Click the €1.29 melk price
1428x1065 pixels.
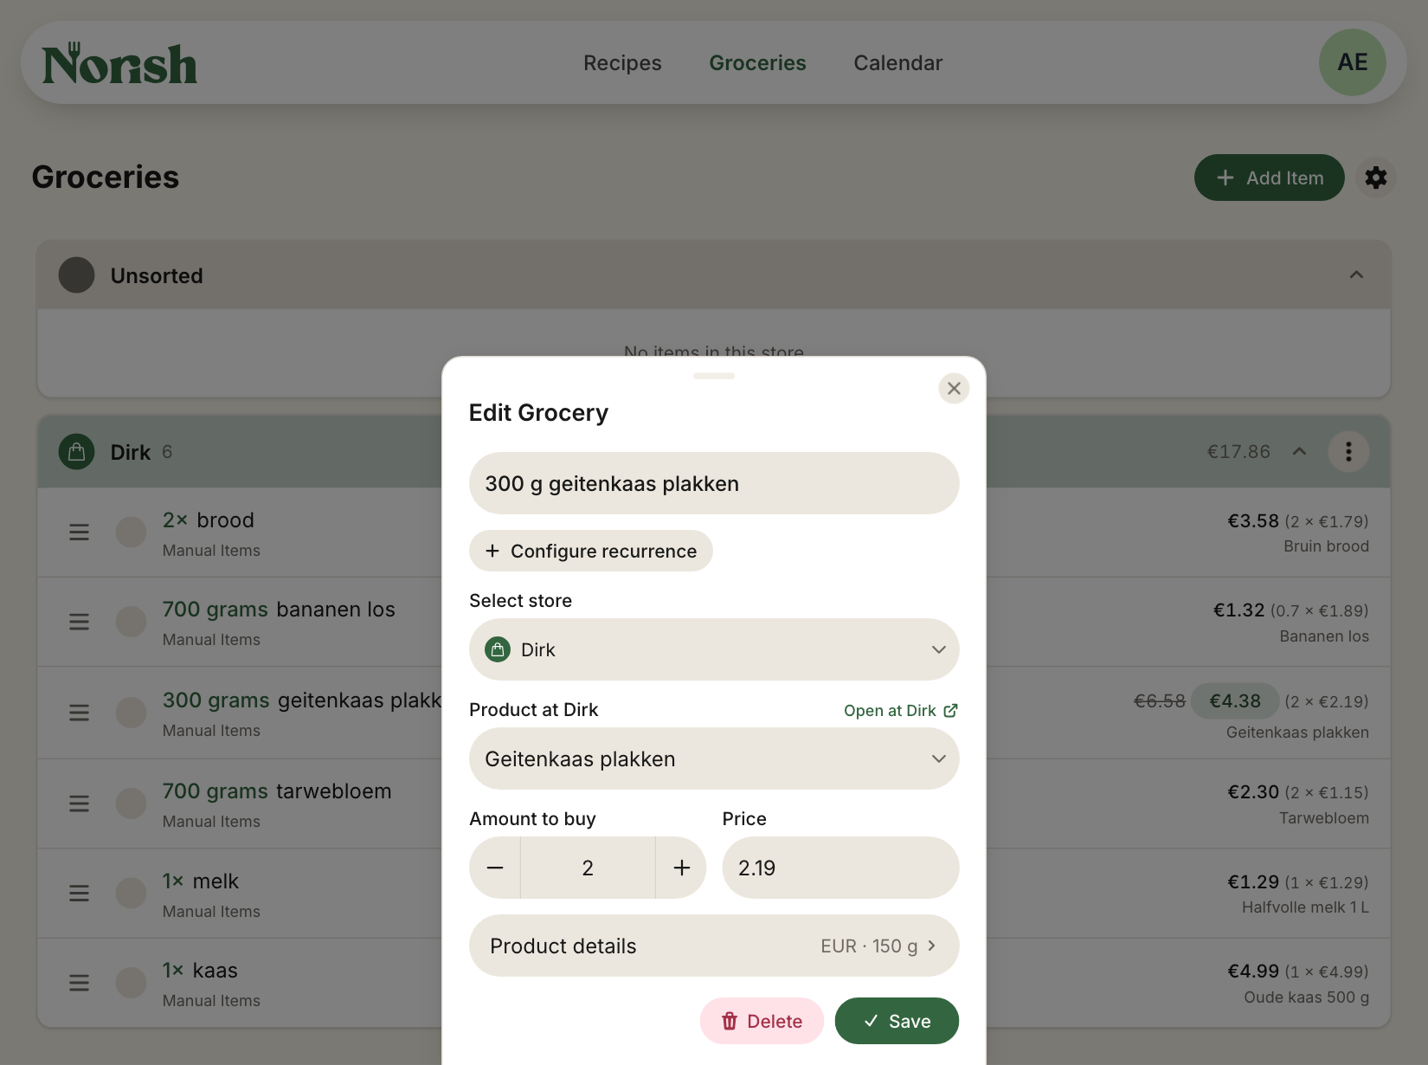point(1252,882)
